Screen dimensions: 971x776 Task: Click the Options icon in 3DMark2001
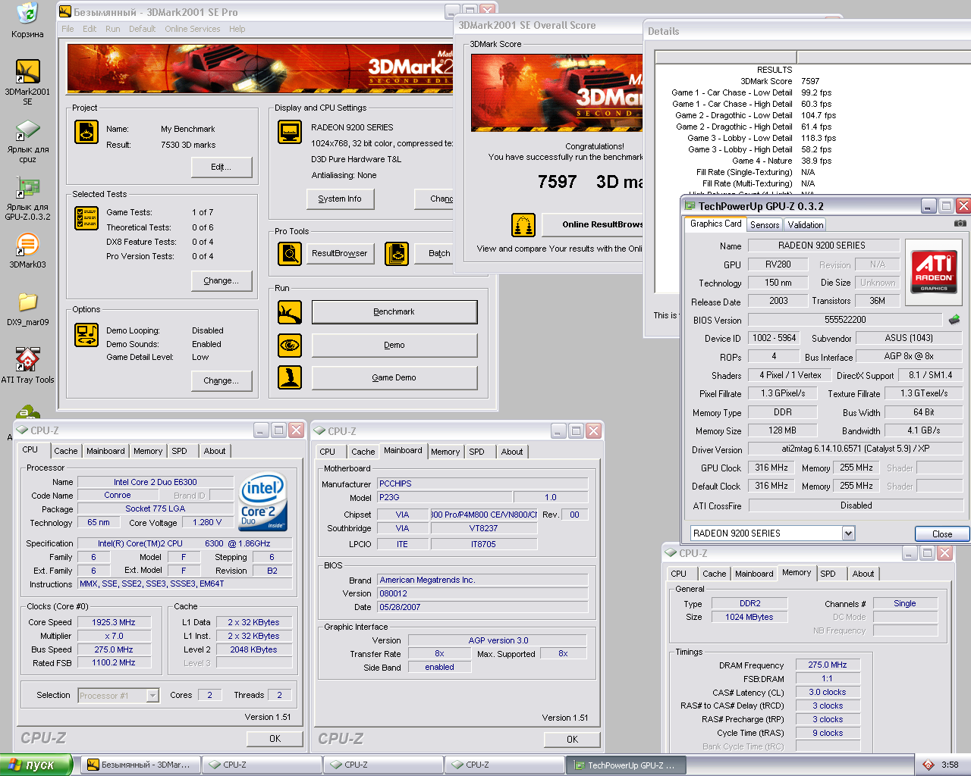point(86,334)
